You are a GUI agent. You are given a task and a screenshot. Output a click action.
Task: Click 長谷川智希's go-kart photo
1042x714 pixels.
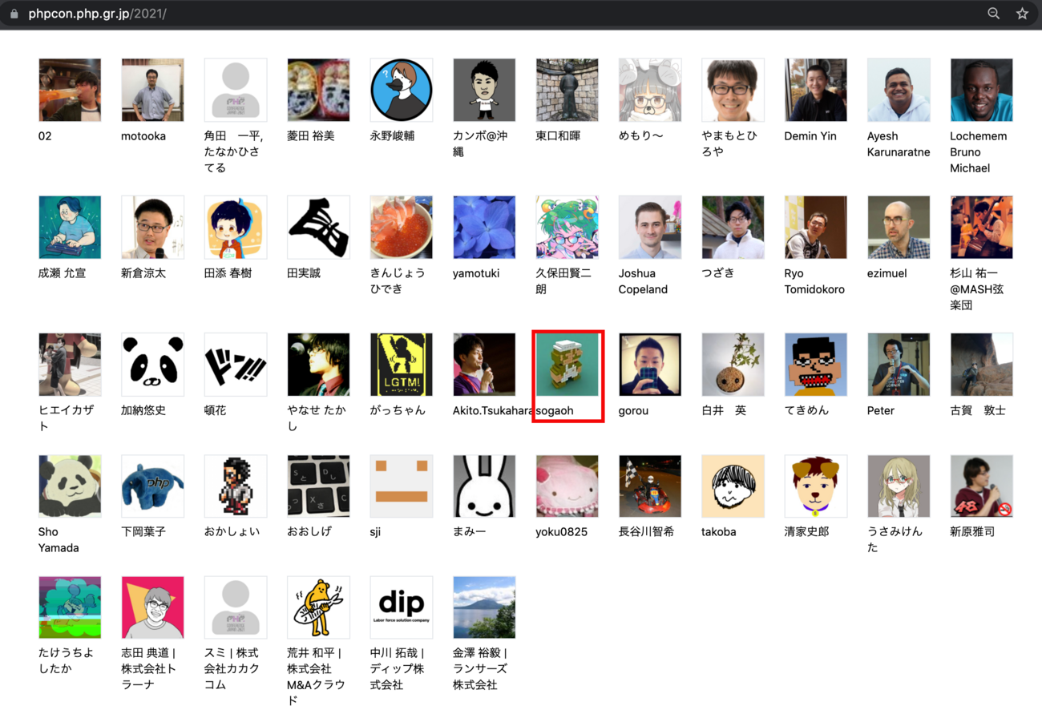(650, 486)
